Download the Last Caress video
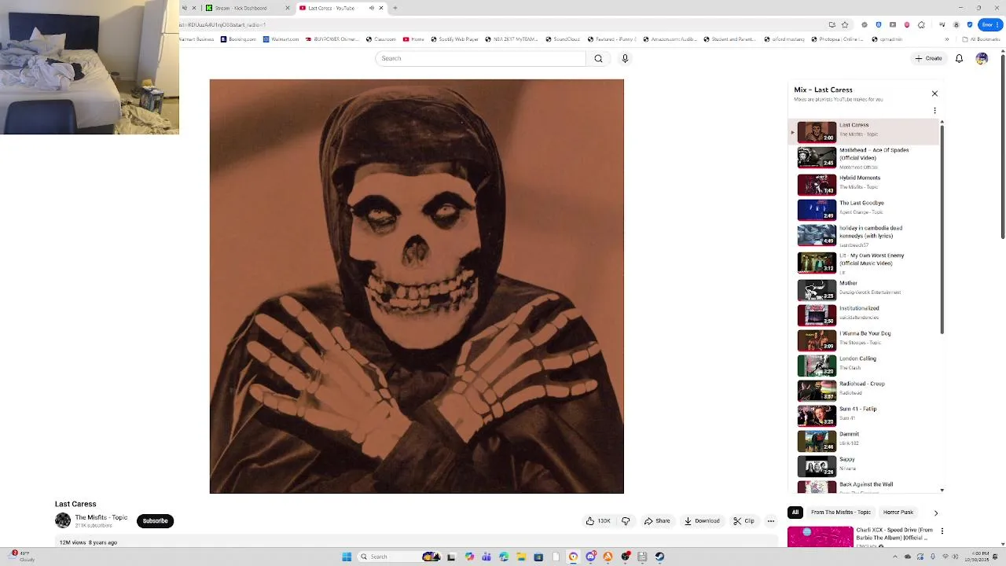 coord(702,521)
